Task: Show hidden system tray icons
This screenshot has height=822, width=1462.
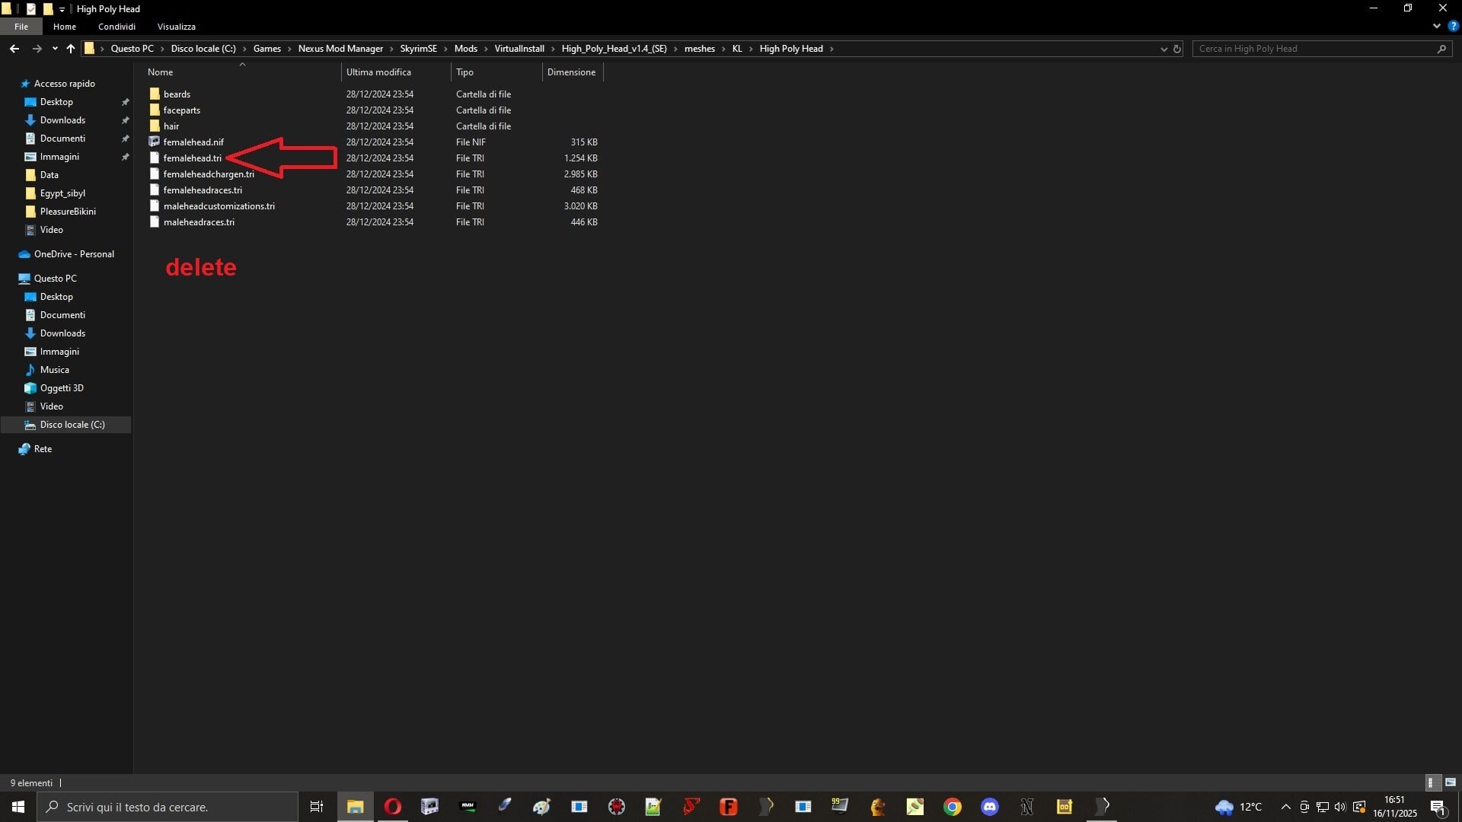Action: click(x=1286, y=807)
